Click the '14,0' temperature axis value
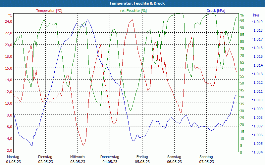The image size is (265, 165). coord(9,80)
